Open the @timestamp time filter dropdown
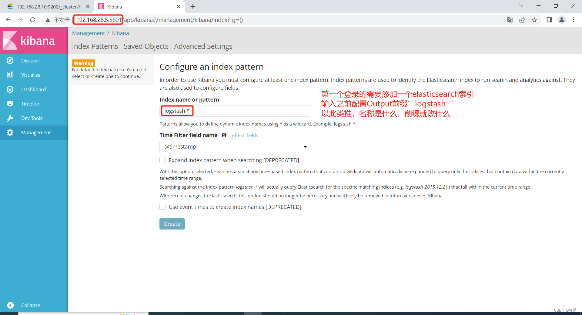 tap(235, 147)
